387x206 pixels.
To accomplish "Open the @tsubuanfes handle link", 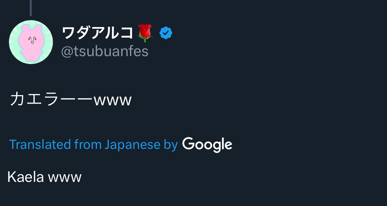I will [105, 51].
